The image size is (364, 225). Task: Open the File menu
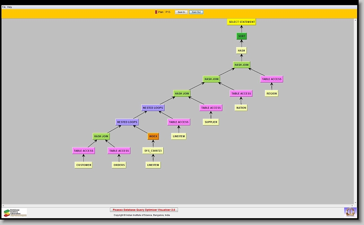click(4, 7)
